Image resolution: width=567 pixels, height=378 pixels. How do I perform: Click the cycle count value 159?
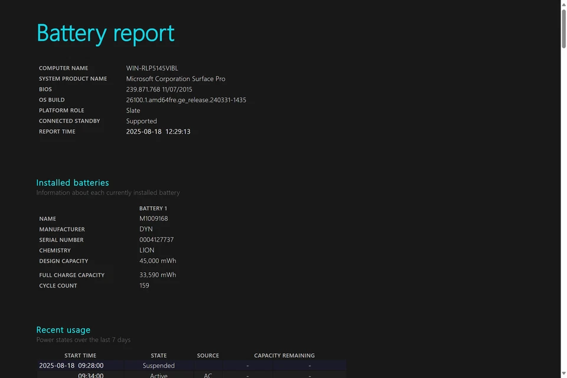(x=144, y=286)
